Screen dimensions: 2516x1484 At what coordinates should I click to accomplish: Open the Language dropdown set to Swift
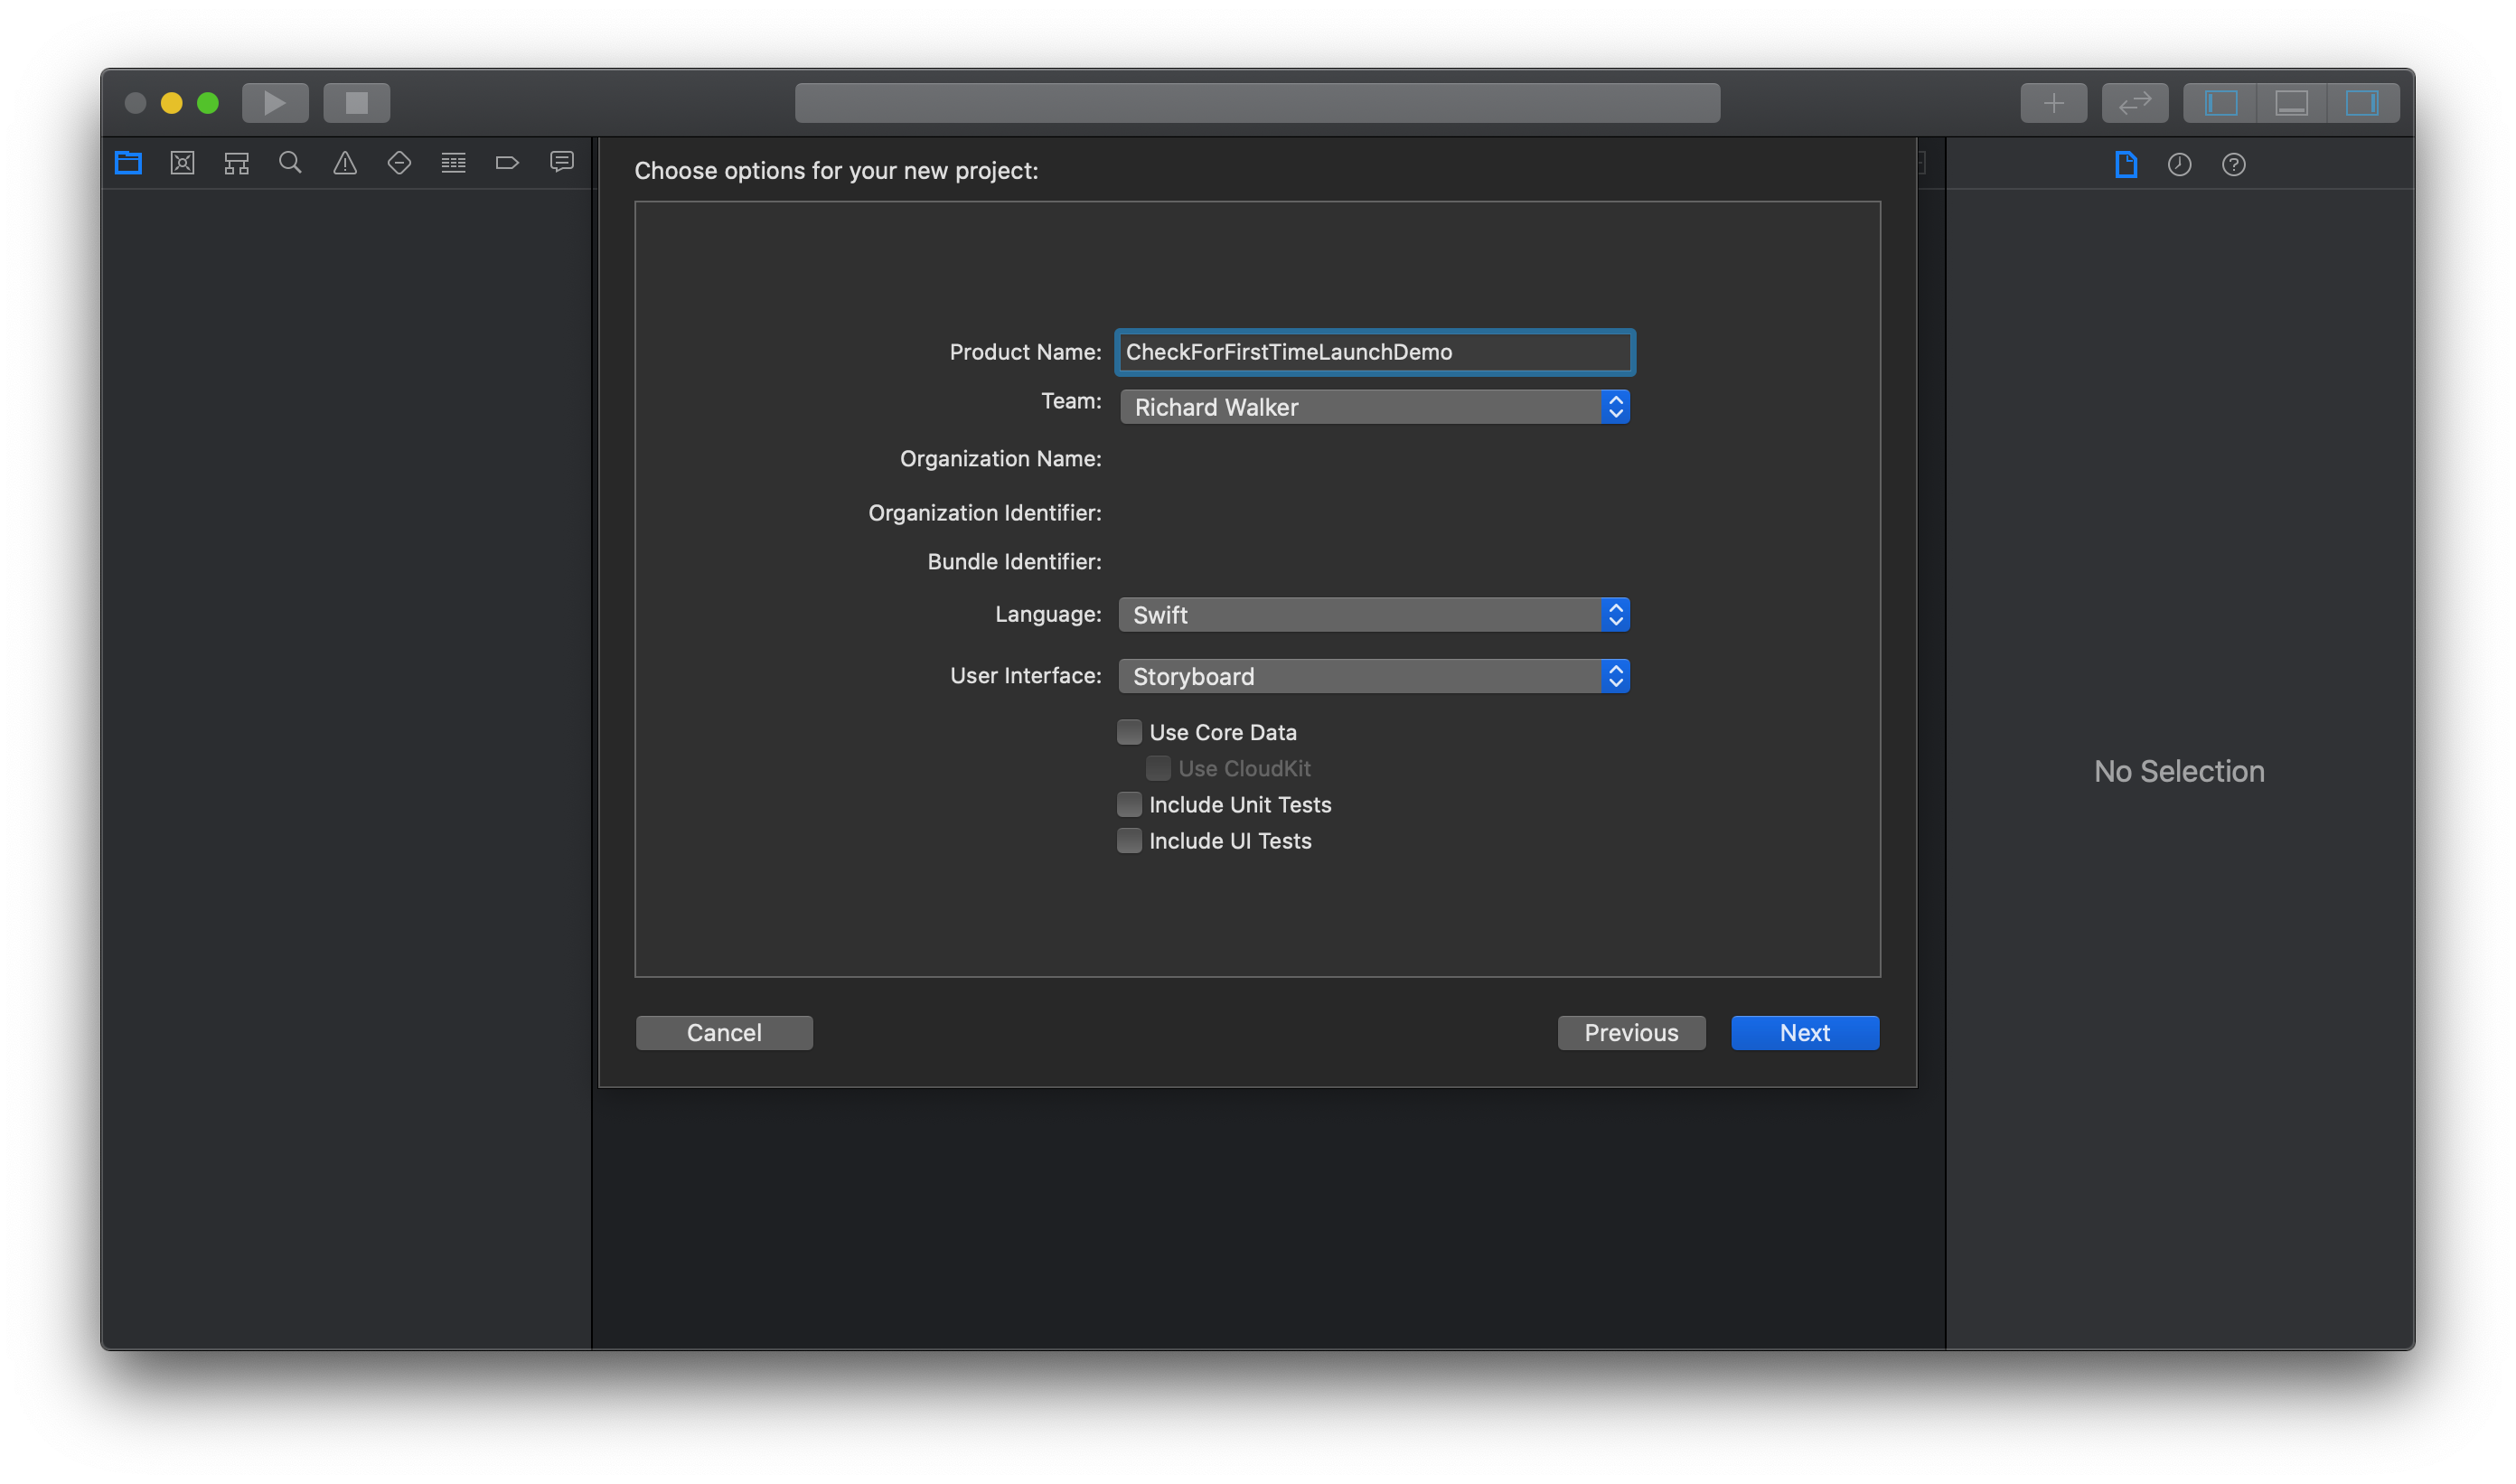(1374, 614)
